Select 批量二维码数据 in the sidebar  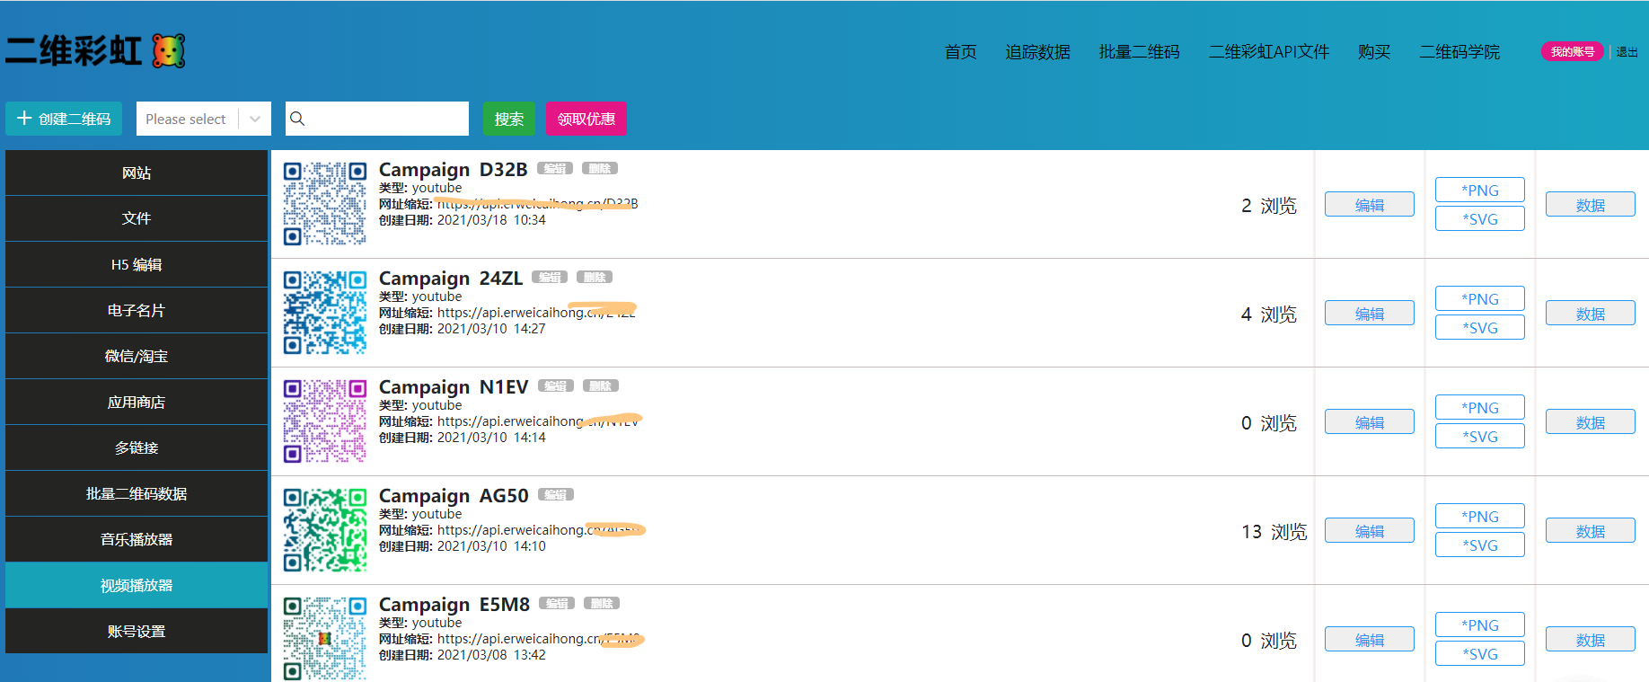(x=137, y=493)
